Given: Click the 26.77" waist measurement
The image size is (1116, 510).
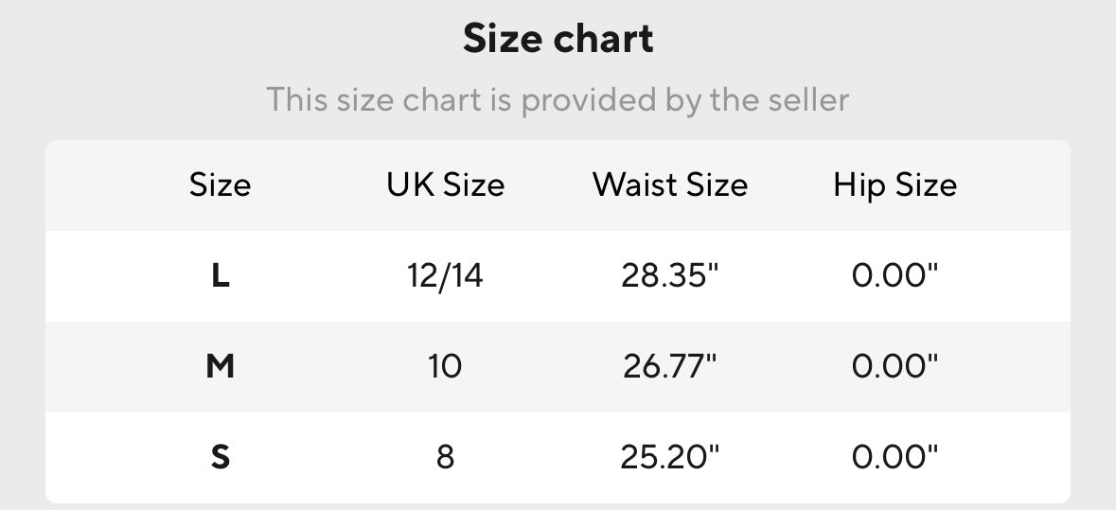Looking at the screenshot, I should tap(670, 366).
